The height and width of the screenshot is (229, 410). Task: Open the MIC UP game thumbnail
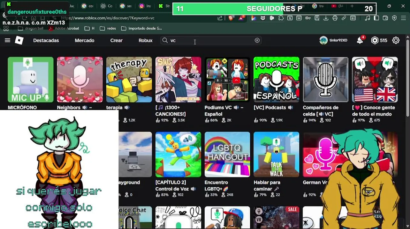click(31, 80)
